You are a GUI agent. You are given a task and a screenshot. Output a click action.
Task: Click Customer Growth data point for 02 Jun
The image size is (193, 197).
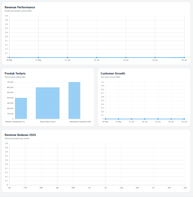pos(145,119)
